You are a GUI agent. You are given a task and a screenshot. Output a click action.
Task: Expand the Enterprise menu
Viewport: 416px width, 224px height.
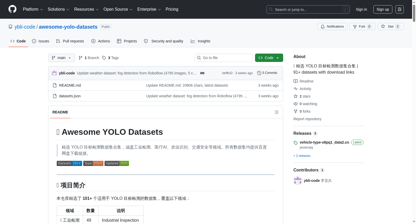click(x=149, y=9)
